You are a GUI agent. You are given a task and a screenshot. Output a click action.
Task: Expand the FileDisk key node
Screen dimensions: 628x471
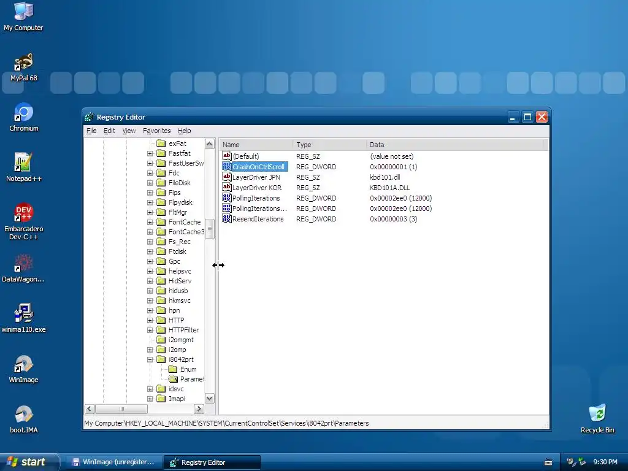(150, 183)
